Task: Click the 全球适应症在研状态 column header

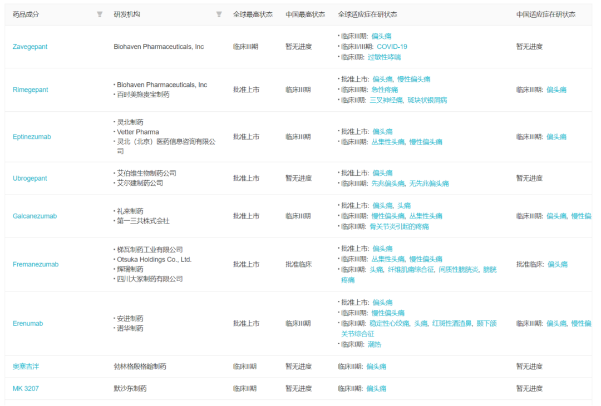Action: coord(368,14)
